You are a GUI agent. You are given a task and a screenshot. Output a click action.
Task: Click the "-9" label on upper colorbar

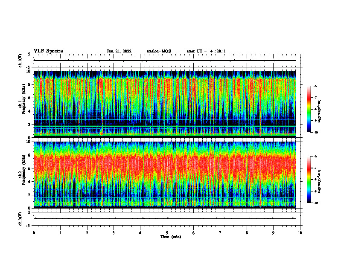click(315, 121)
